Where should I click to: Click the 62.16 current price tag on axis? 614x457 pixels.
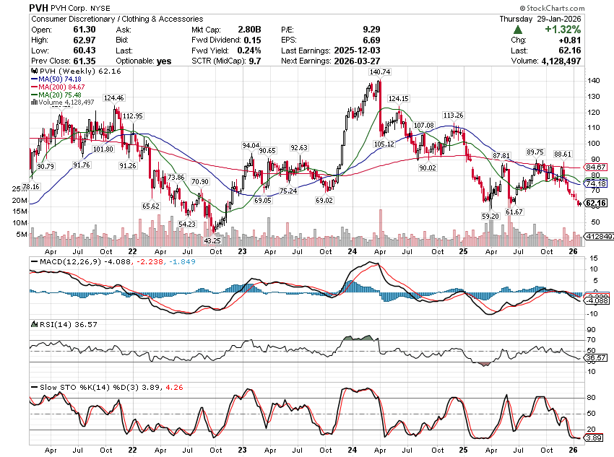click(594, 204)
